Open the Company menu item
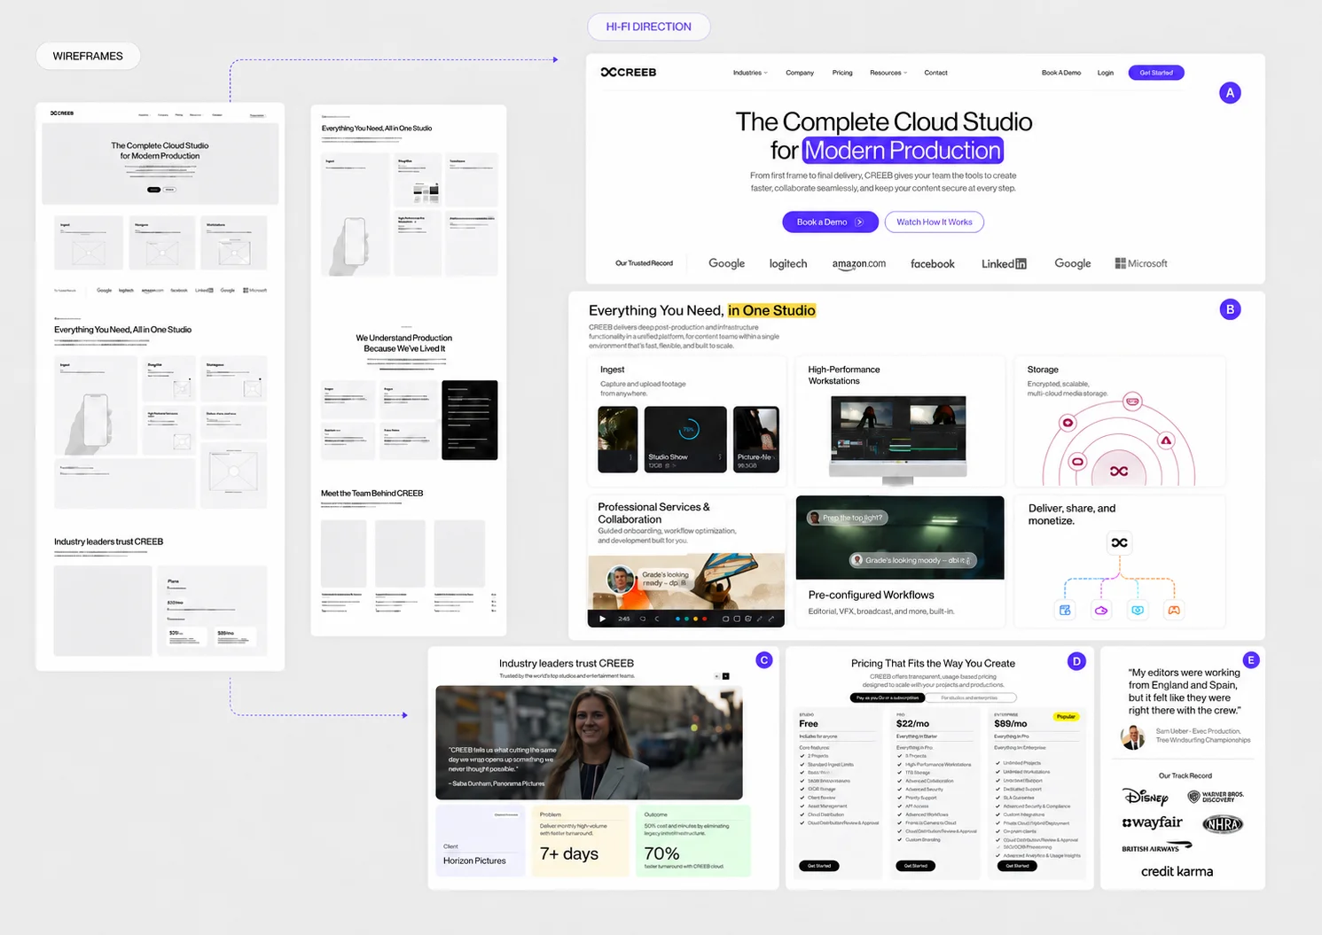Screen dimensions: 1322x935 [800, 73]
